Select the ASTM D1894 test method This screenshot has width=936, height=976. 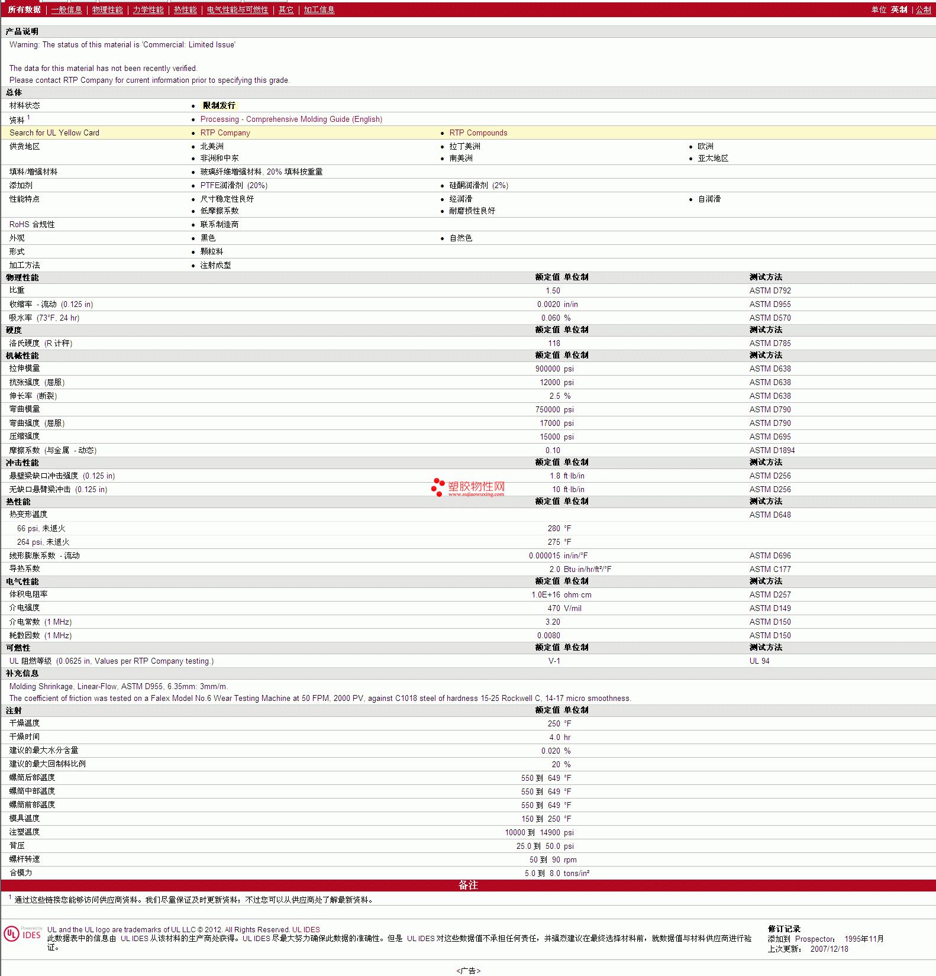(x=772, y=450)
